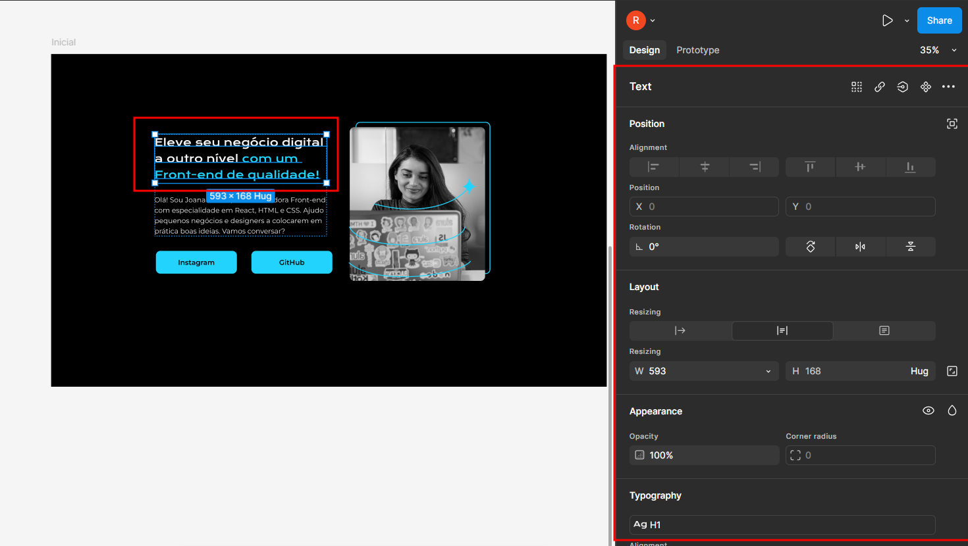Image resolution: width=968 pixels, height=546 pixels.
Task: Open the 35% zoom dropdown
Action: click(x=938, y=50)
